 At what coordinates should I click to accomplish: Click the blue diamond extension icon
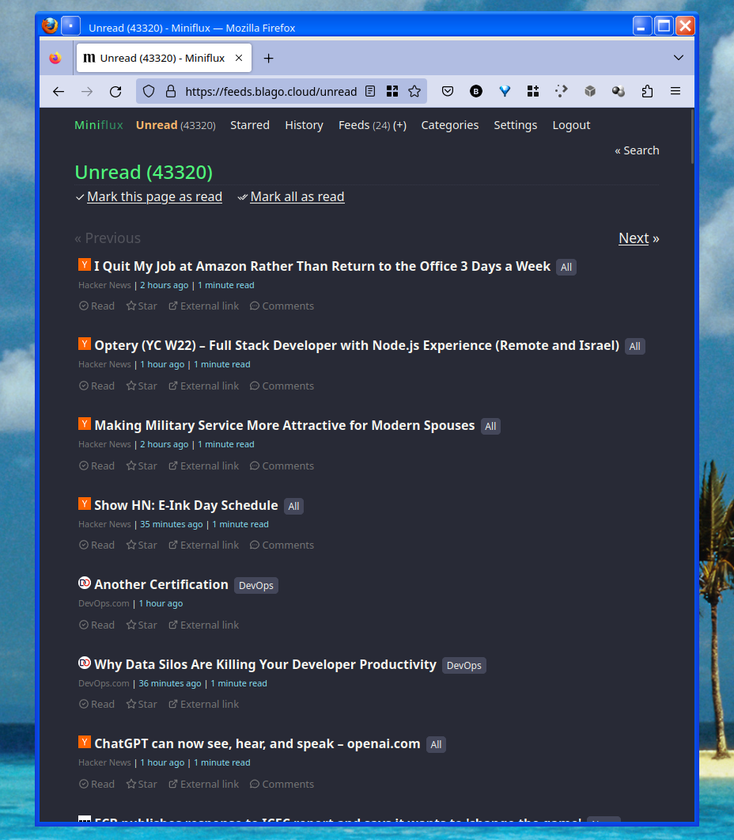(x=505, y=92)
